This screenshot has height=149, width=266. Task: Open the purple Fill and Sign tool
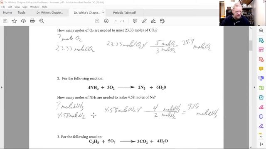(x=261, y=126)
